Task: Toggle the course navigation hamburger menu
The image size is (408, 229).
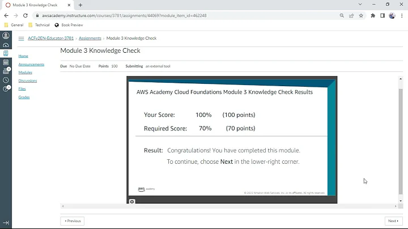Action: click(21, 39)
